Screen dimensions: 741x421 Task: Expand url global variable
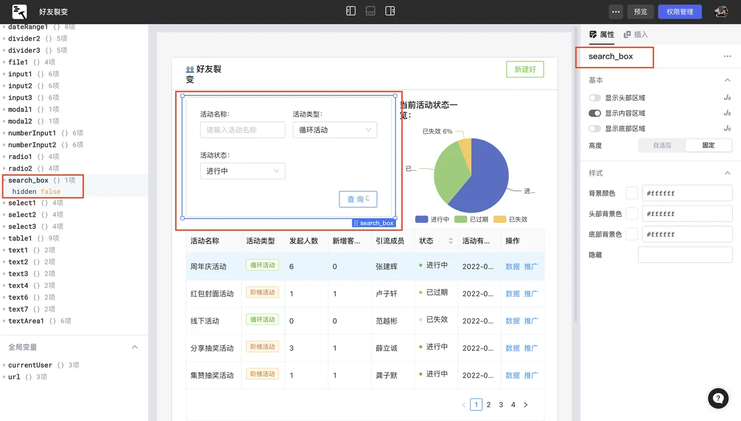point(4,377)
